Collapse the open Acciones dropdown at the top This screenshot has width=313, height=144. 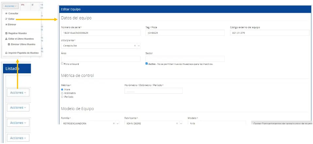(10, 6)
